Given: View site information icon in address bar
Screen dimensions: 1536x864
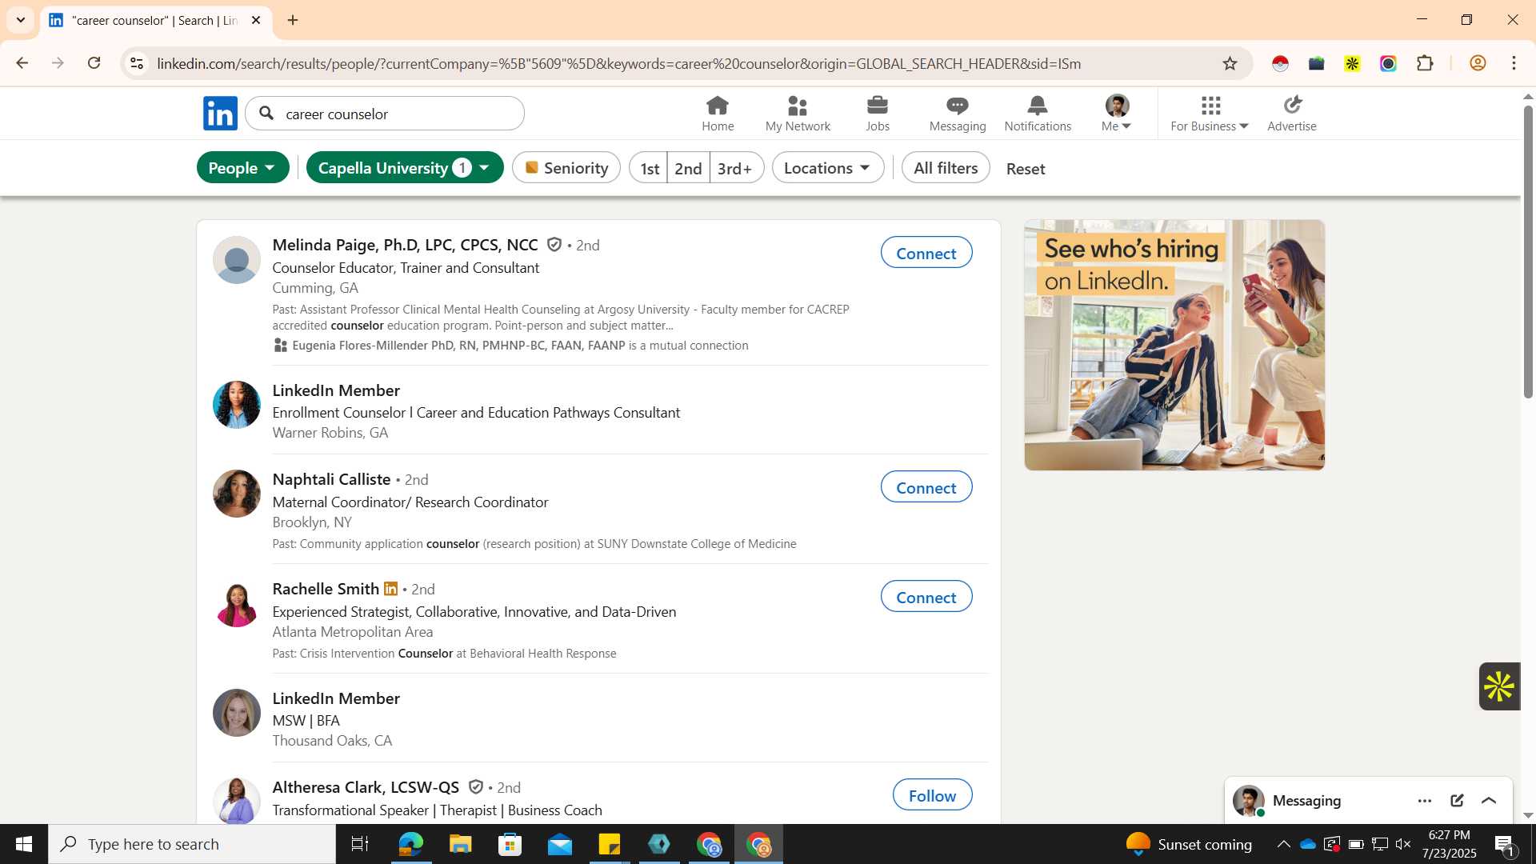Looking at the screenshot, I should 138,63.
